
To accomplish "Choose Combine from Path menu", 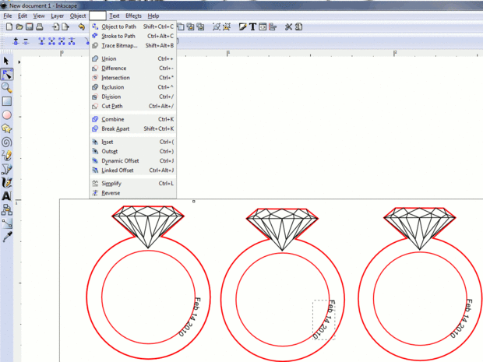I will 132,119.
